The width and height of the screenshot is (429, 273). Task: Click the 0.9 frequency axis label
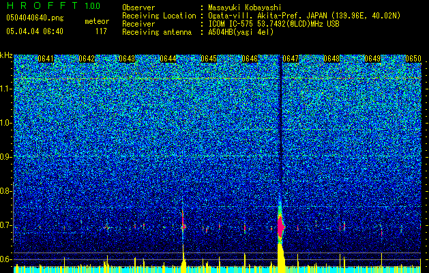(x=5, y=157)
